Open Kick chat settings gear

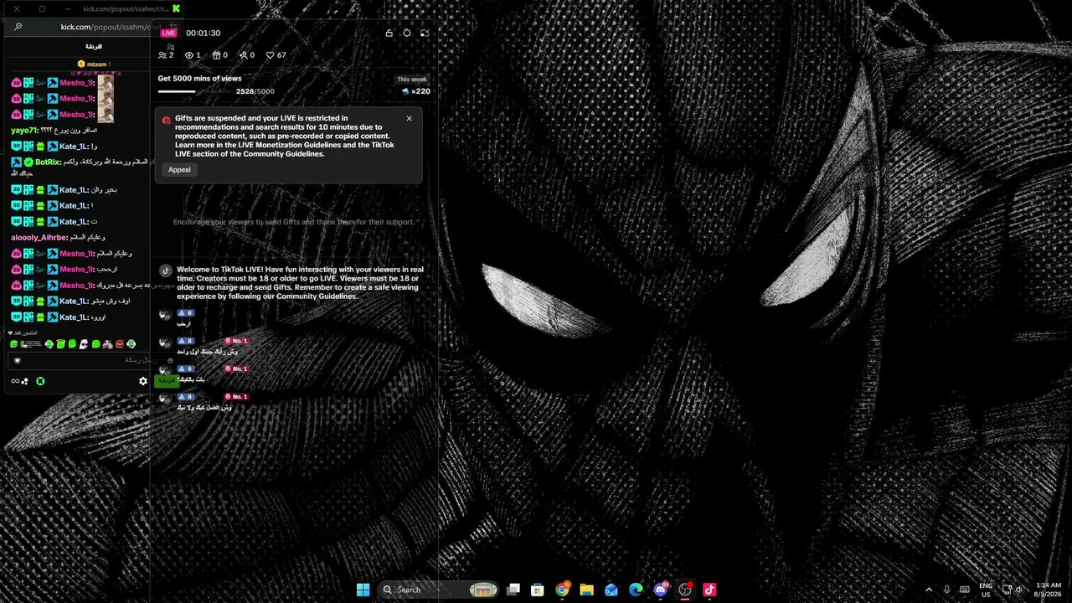(143, 381)
